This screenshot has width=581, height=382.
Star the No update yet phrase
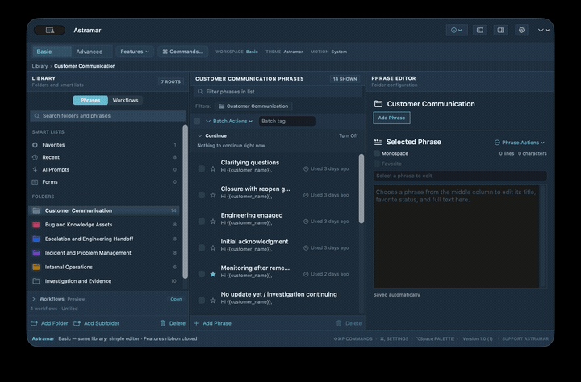click(x=213, y=301)
